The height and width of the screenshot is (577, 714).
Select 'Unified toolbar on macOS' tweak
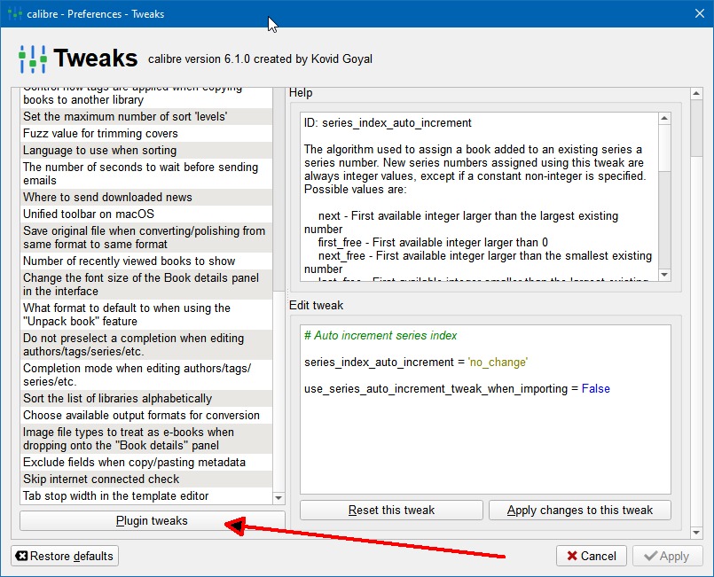click(146, 214)
